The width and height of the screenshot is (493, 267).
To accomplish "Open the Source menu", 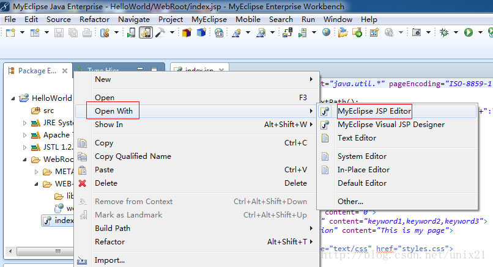I will click(59, 20).
